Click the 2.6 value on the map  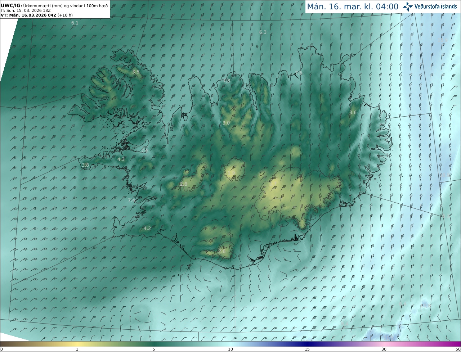tap(222, 251)
